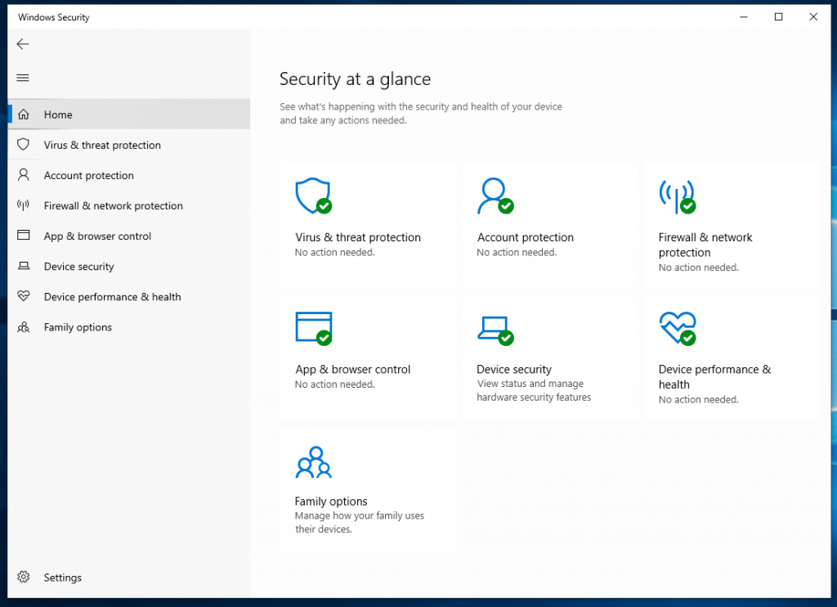Go to Account protection in sidebar
The image size is (837, 607).
(129, 175)
